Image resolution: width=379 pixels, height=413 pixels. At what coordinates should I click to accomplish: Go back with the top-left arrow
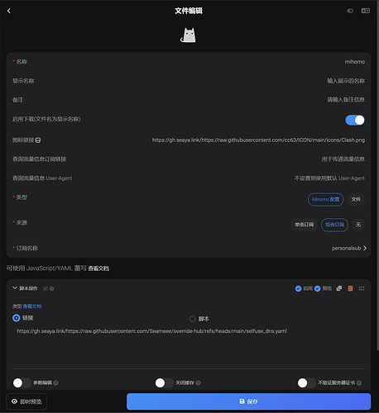click(9, 11)
